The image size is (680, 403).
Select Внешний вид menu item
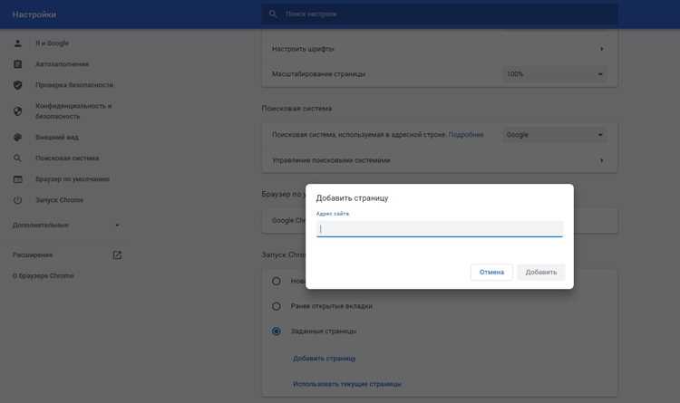click(x=57, y=138)
